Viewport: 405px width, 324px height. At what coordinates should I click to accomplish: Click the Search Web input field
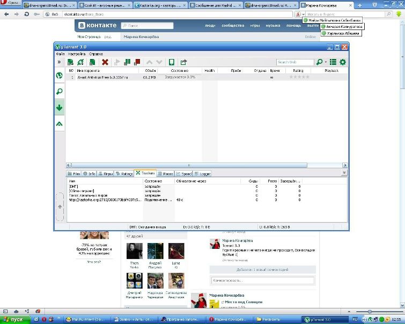tap(295, 62)
